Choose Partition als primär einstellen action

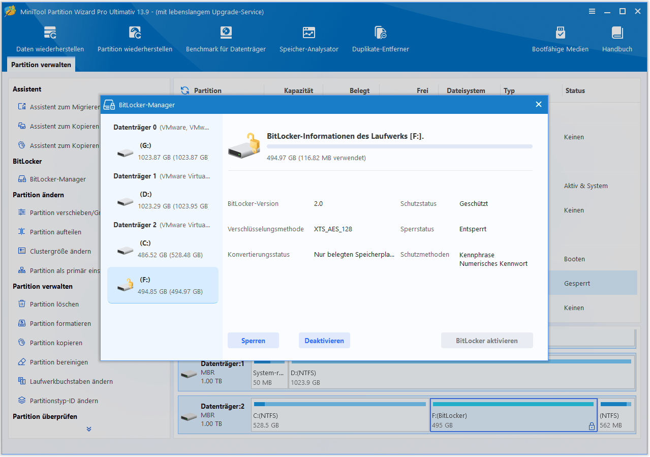[x=58, y=270]
